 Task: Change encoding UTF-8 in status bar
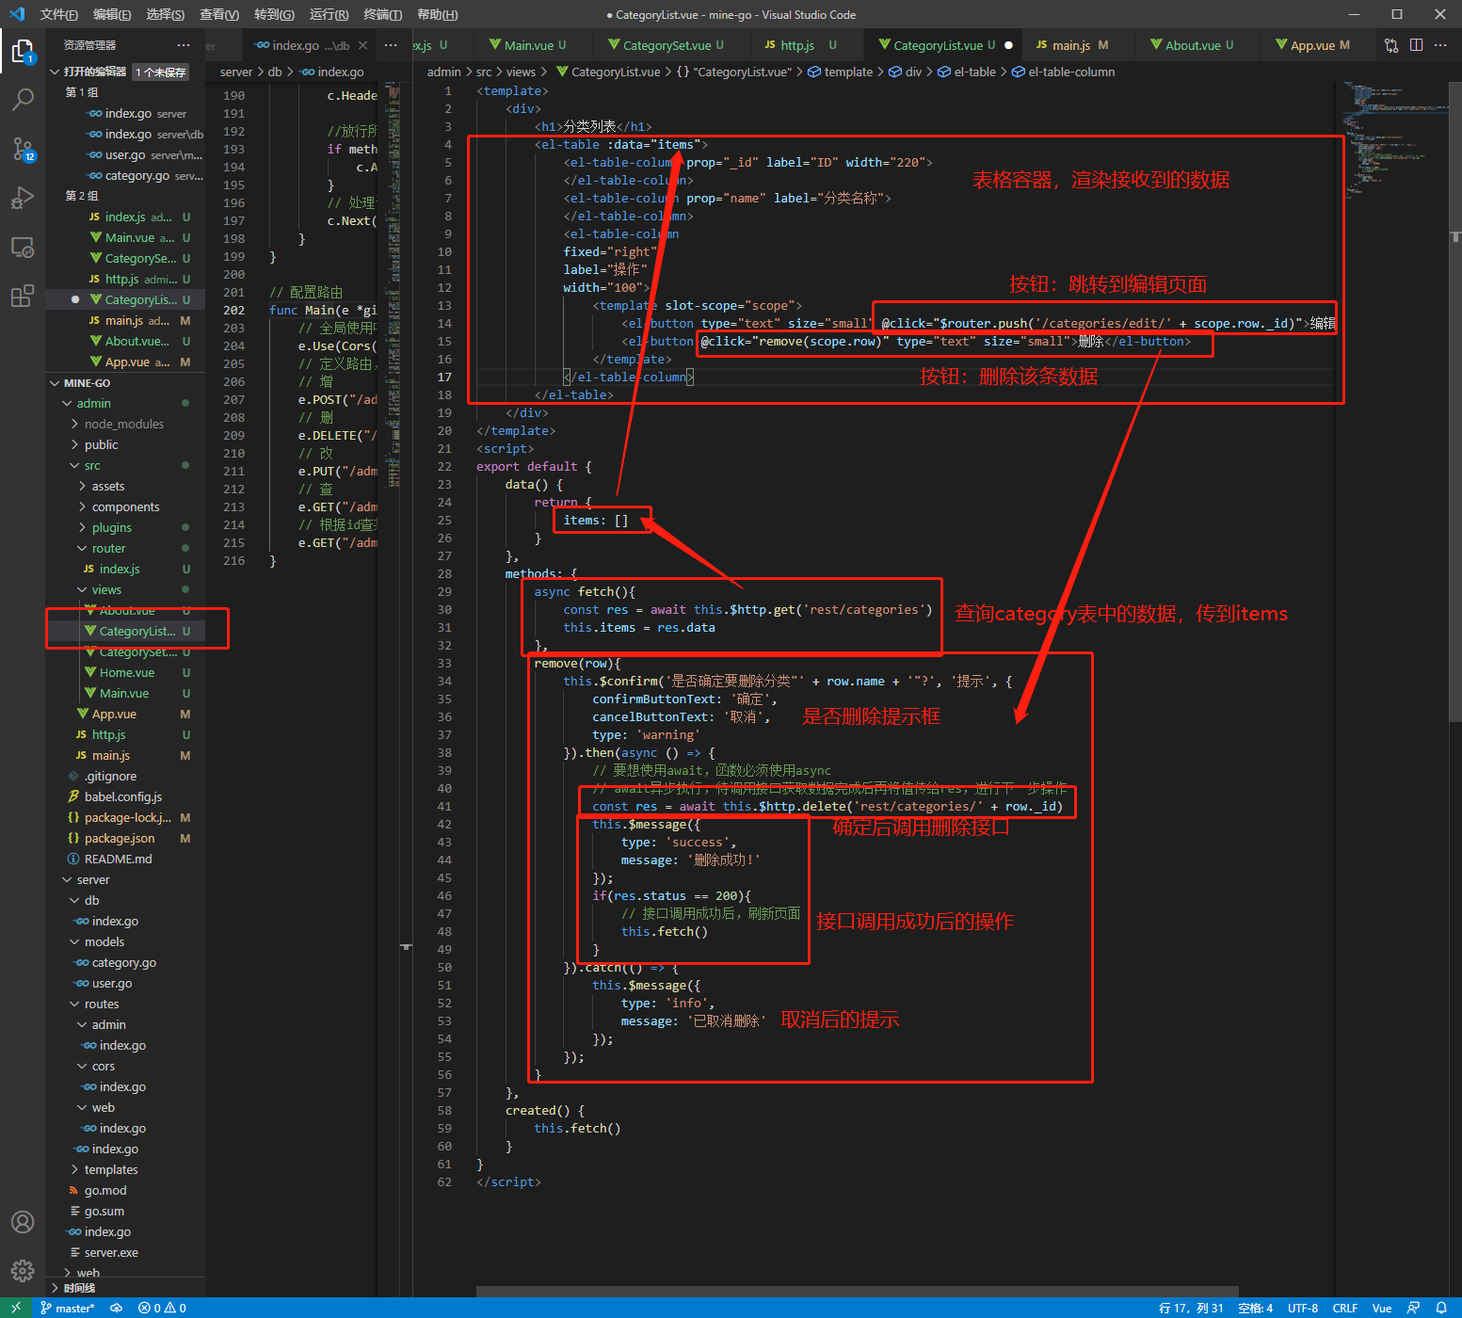coord(1303,1308)
